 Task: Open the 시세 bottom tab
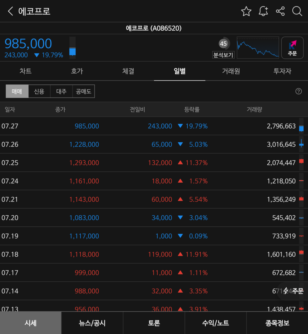[30, 323]
